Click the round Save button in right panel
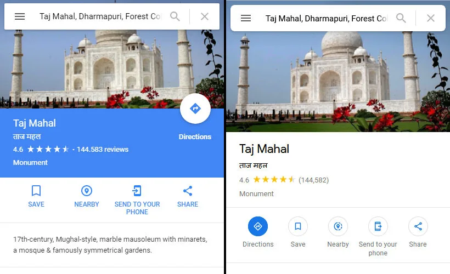The width and height of the screenshot is (450, 274). point(298,226)
